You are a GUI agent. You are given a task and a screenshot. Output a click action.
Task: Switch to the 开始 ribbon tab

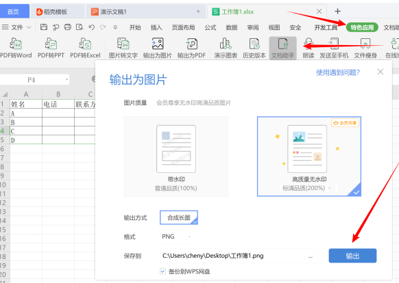click(135, 27)
